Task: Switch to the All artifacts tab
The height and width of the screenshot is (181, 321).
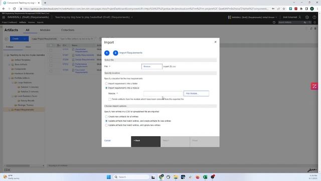Action: coord(28,30)
